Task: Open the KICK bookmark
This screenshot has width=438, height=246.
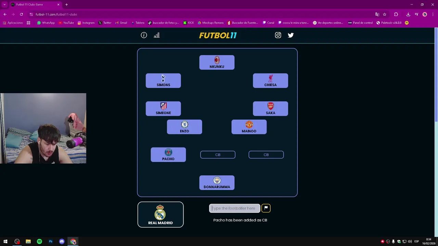Action: [x=189, y=23]
